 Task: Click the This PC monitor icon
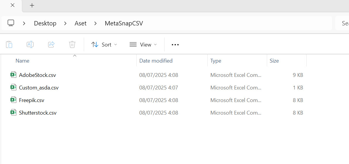click(11, 23)
